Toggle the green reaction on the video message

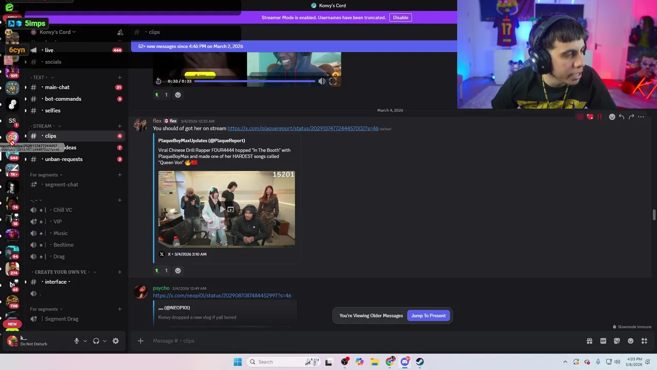click(161, 95)
